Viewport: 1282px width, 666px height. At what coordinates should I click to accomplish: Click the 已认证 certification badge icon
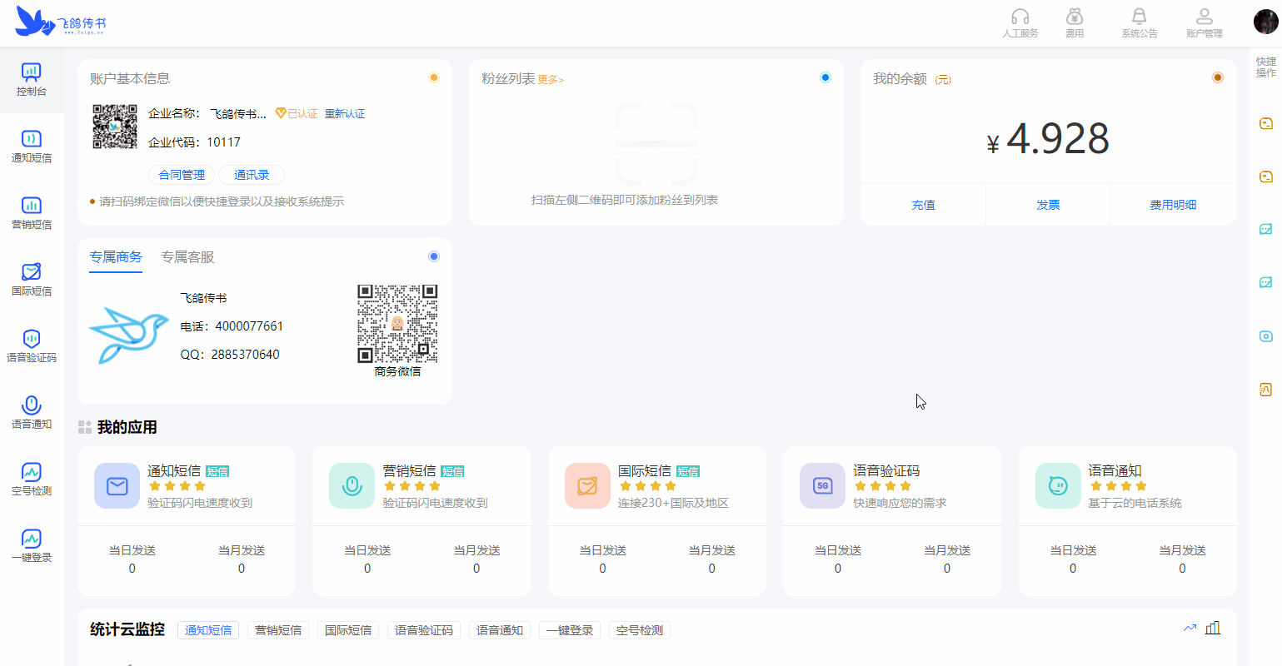coord(281,113)
